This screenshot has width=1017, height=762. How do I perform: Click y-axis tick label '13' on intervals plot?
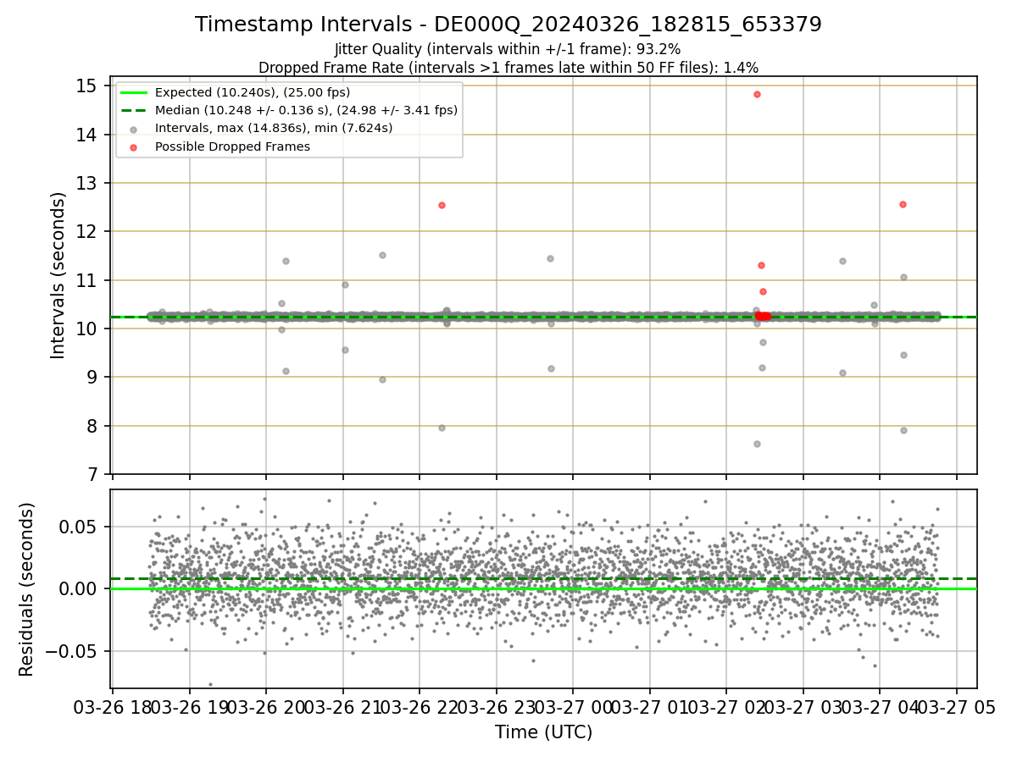[x=87, y=183]
